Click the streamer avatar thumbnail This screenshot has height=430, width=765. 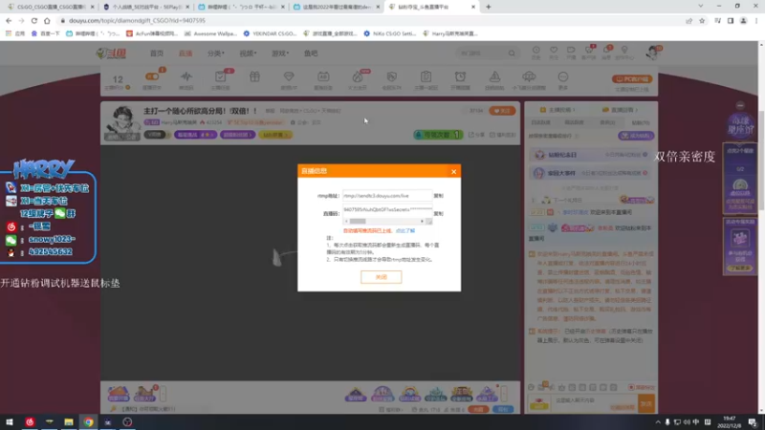(x=122, y=122)
